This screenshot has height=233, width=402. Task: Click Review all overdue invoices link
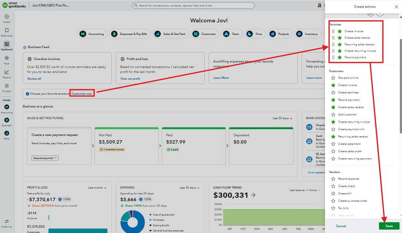pyautogui.click(x=34, y=78)
